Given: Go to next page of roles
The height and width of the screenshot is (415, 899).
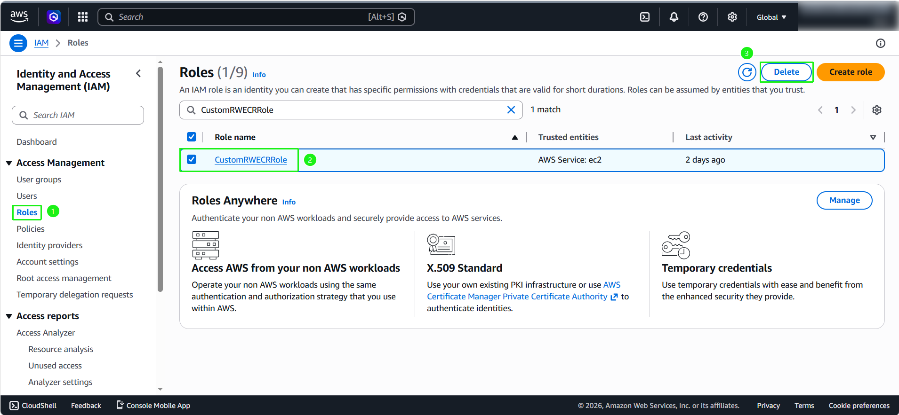Looking at the screenshot, I should (x=853, y=110).
